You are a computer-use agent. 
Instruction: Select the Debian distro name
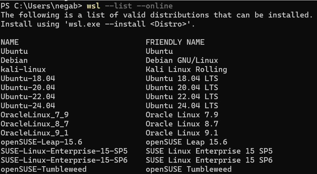click(x=14, y=60)
